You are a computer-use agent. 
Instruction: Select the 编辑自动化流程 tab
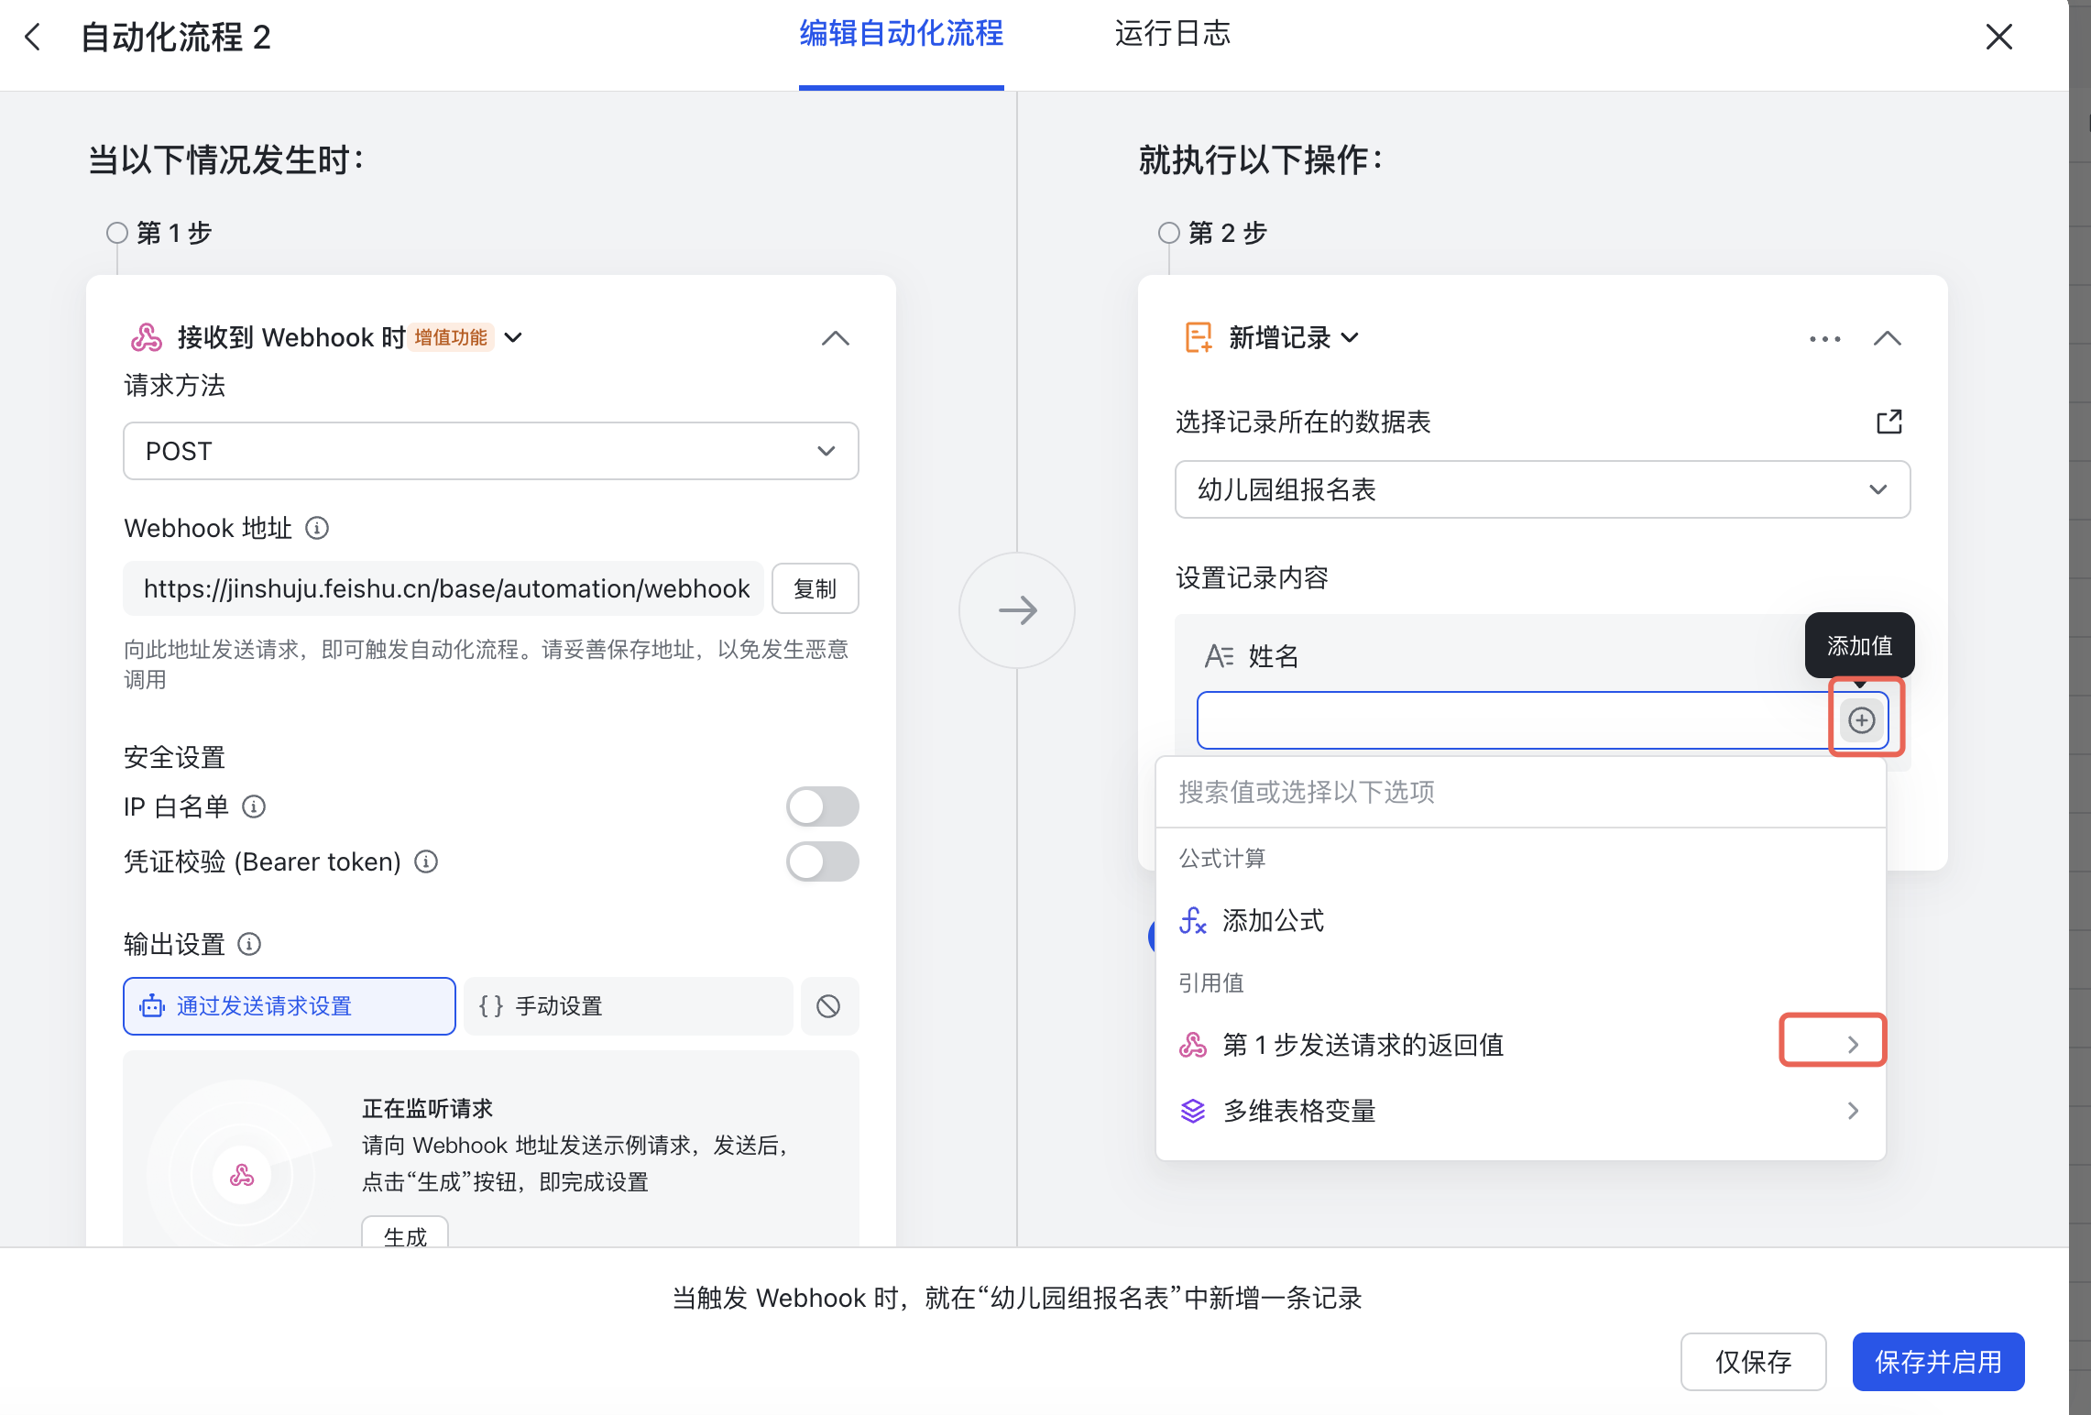(901, 34)
